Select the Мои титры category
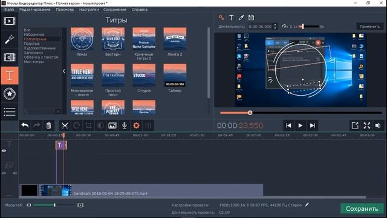The width and height of the screenshot is (387, 218). [x=34, y=62]
